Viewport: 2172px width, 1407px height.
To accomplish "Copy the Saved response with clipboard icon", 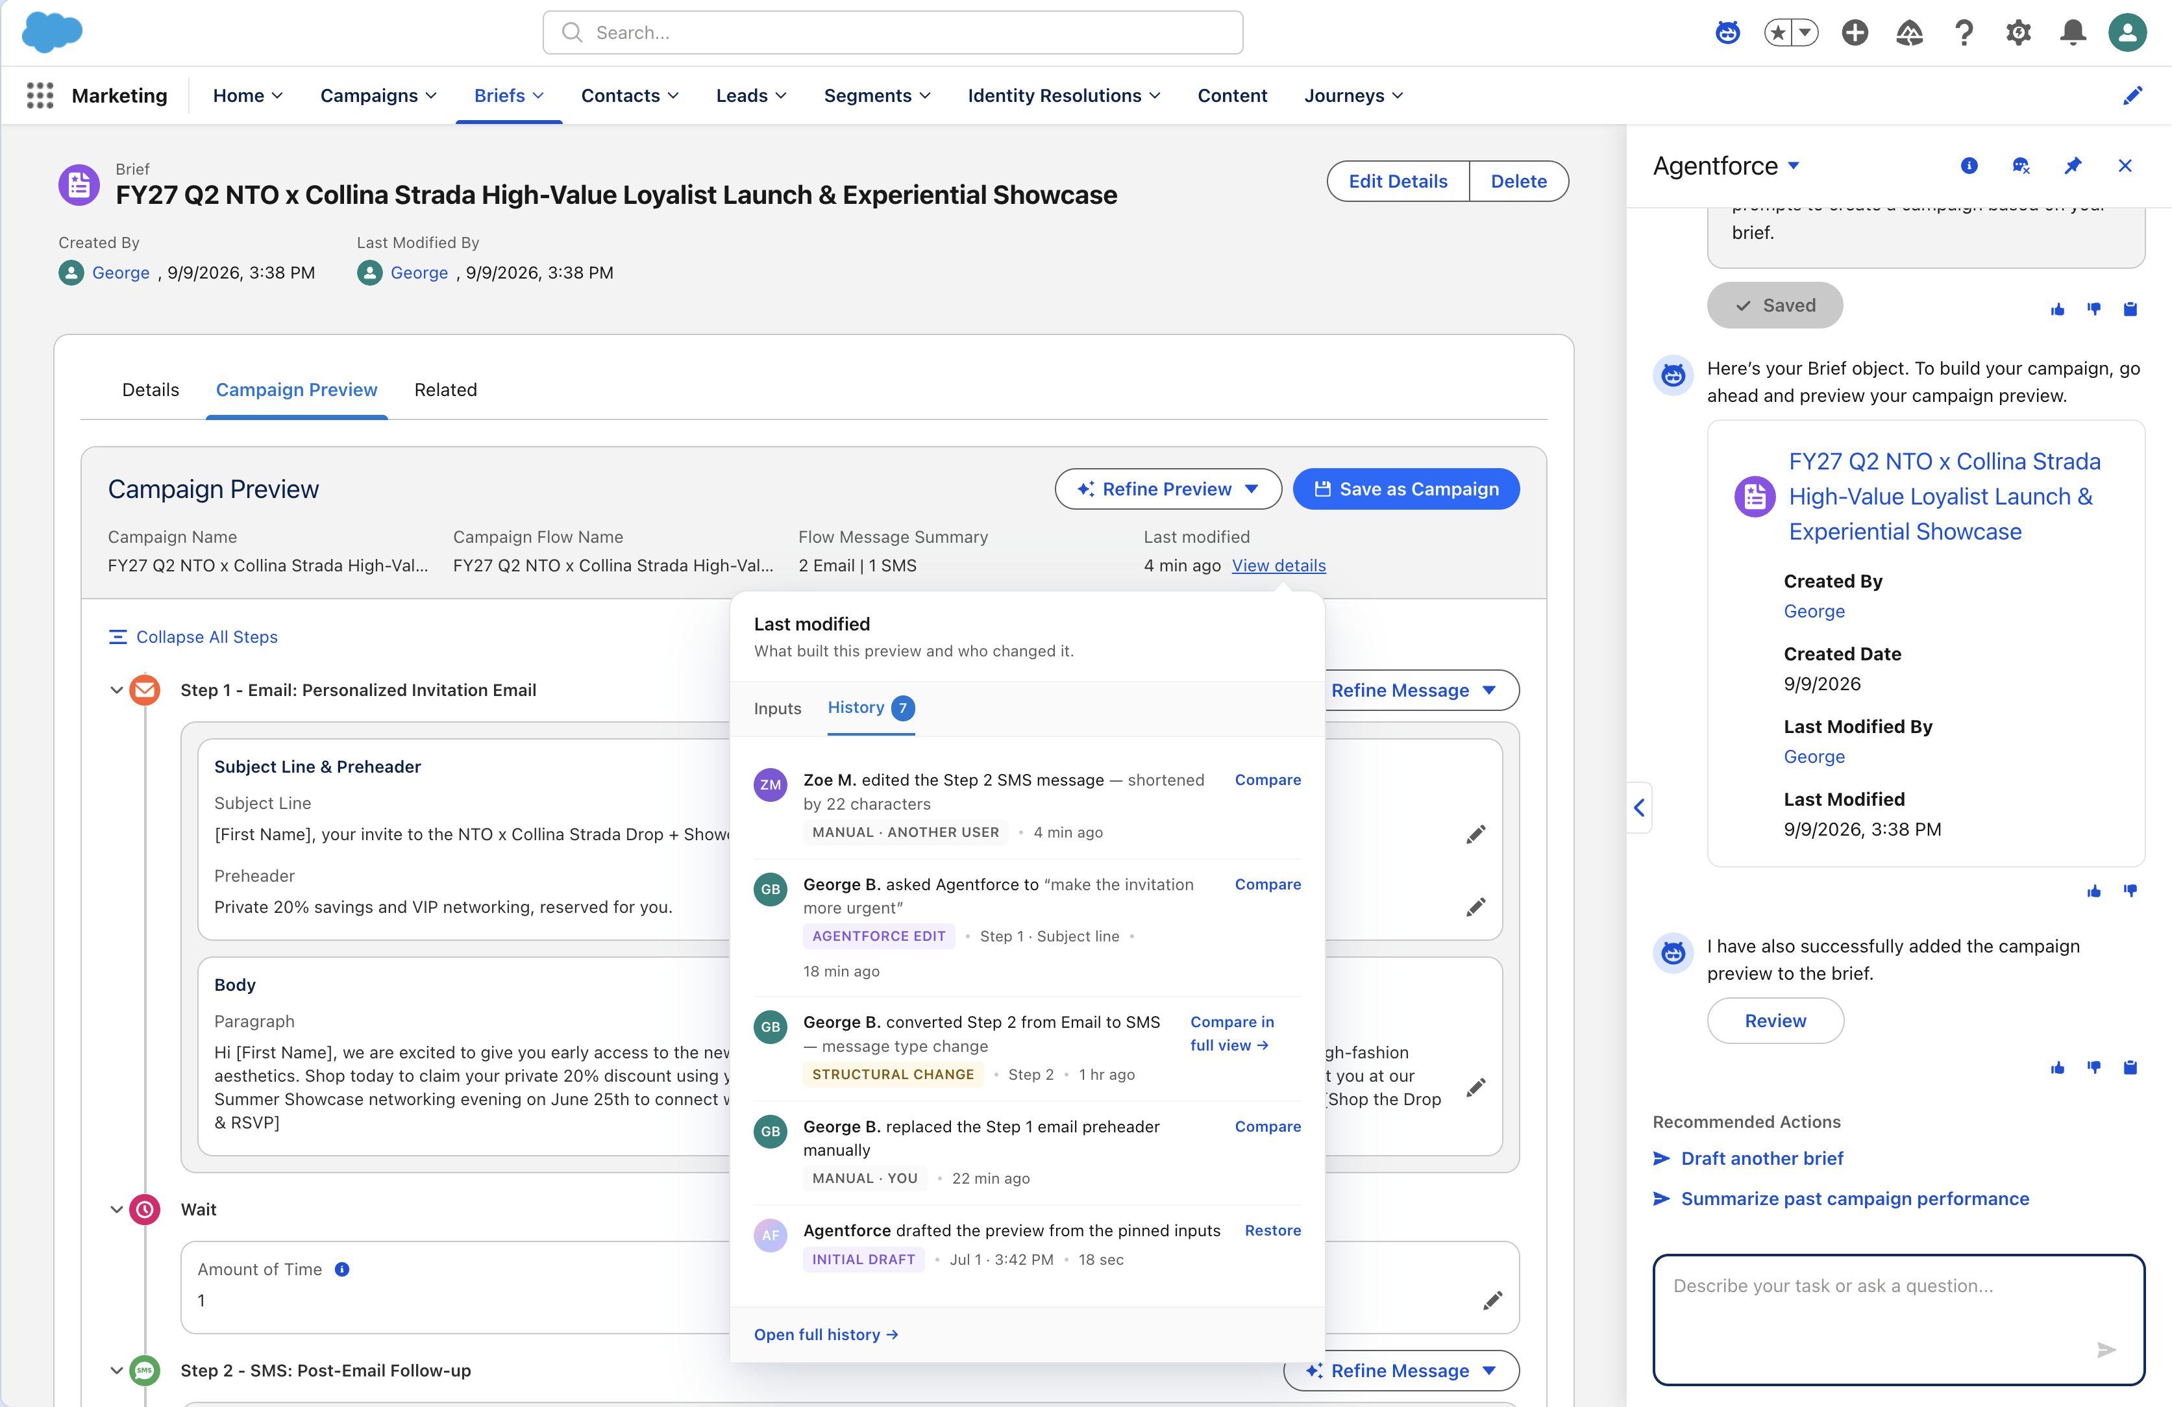I will pos(2130,310).
